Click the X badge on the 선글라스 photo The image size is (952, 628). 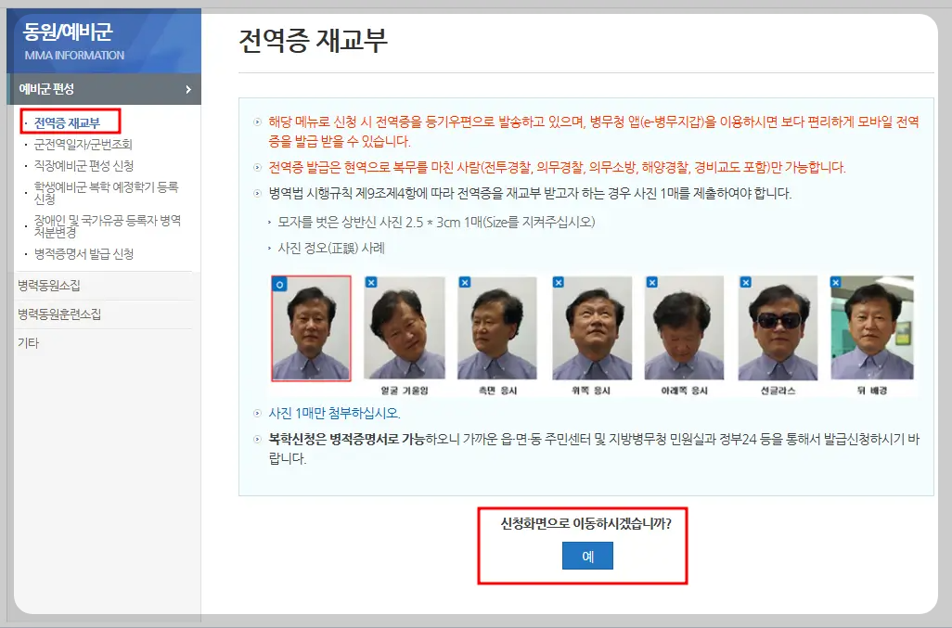point(746,282)
